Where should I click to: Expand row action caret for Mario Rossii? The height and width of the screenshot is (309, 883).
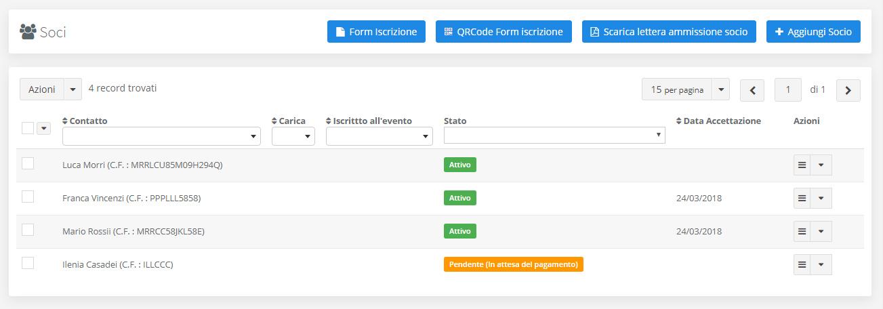[821, 231]
